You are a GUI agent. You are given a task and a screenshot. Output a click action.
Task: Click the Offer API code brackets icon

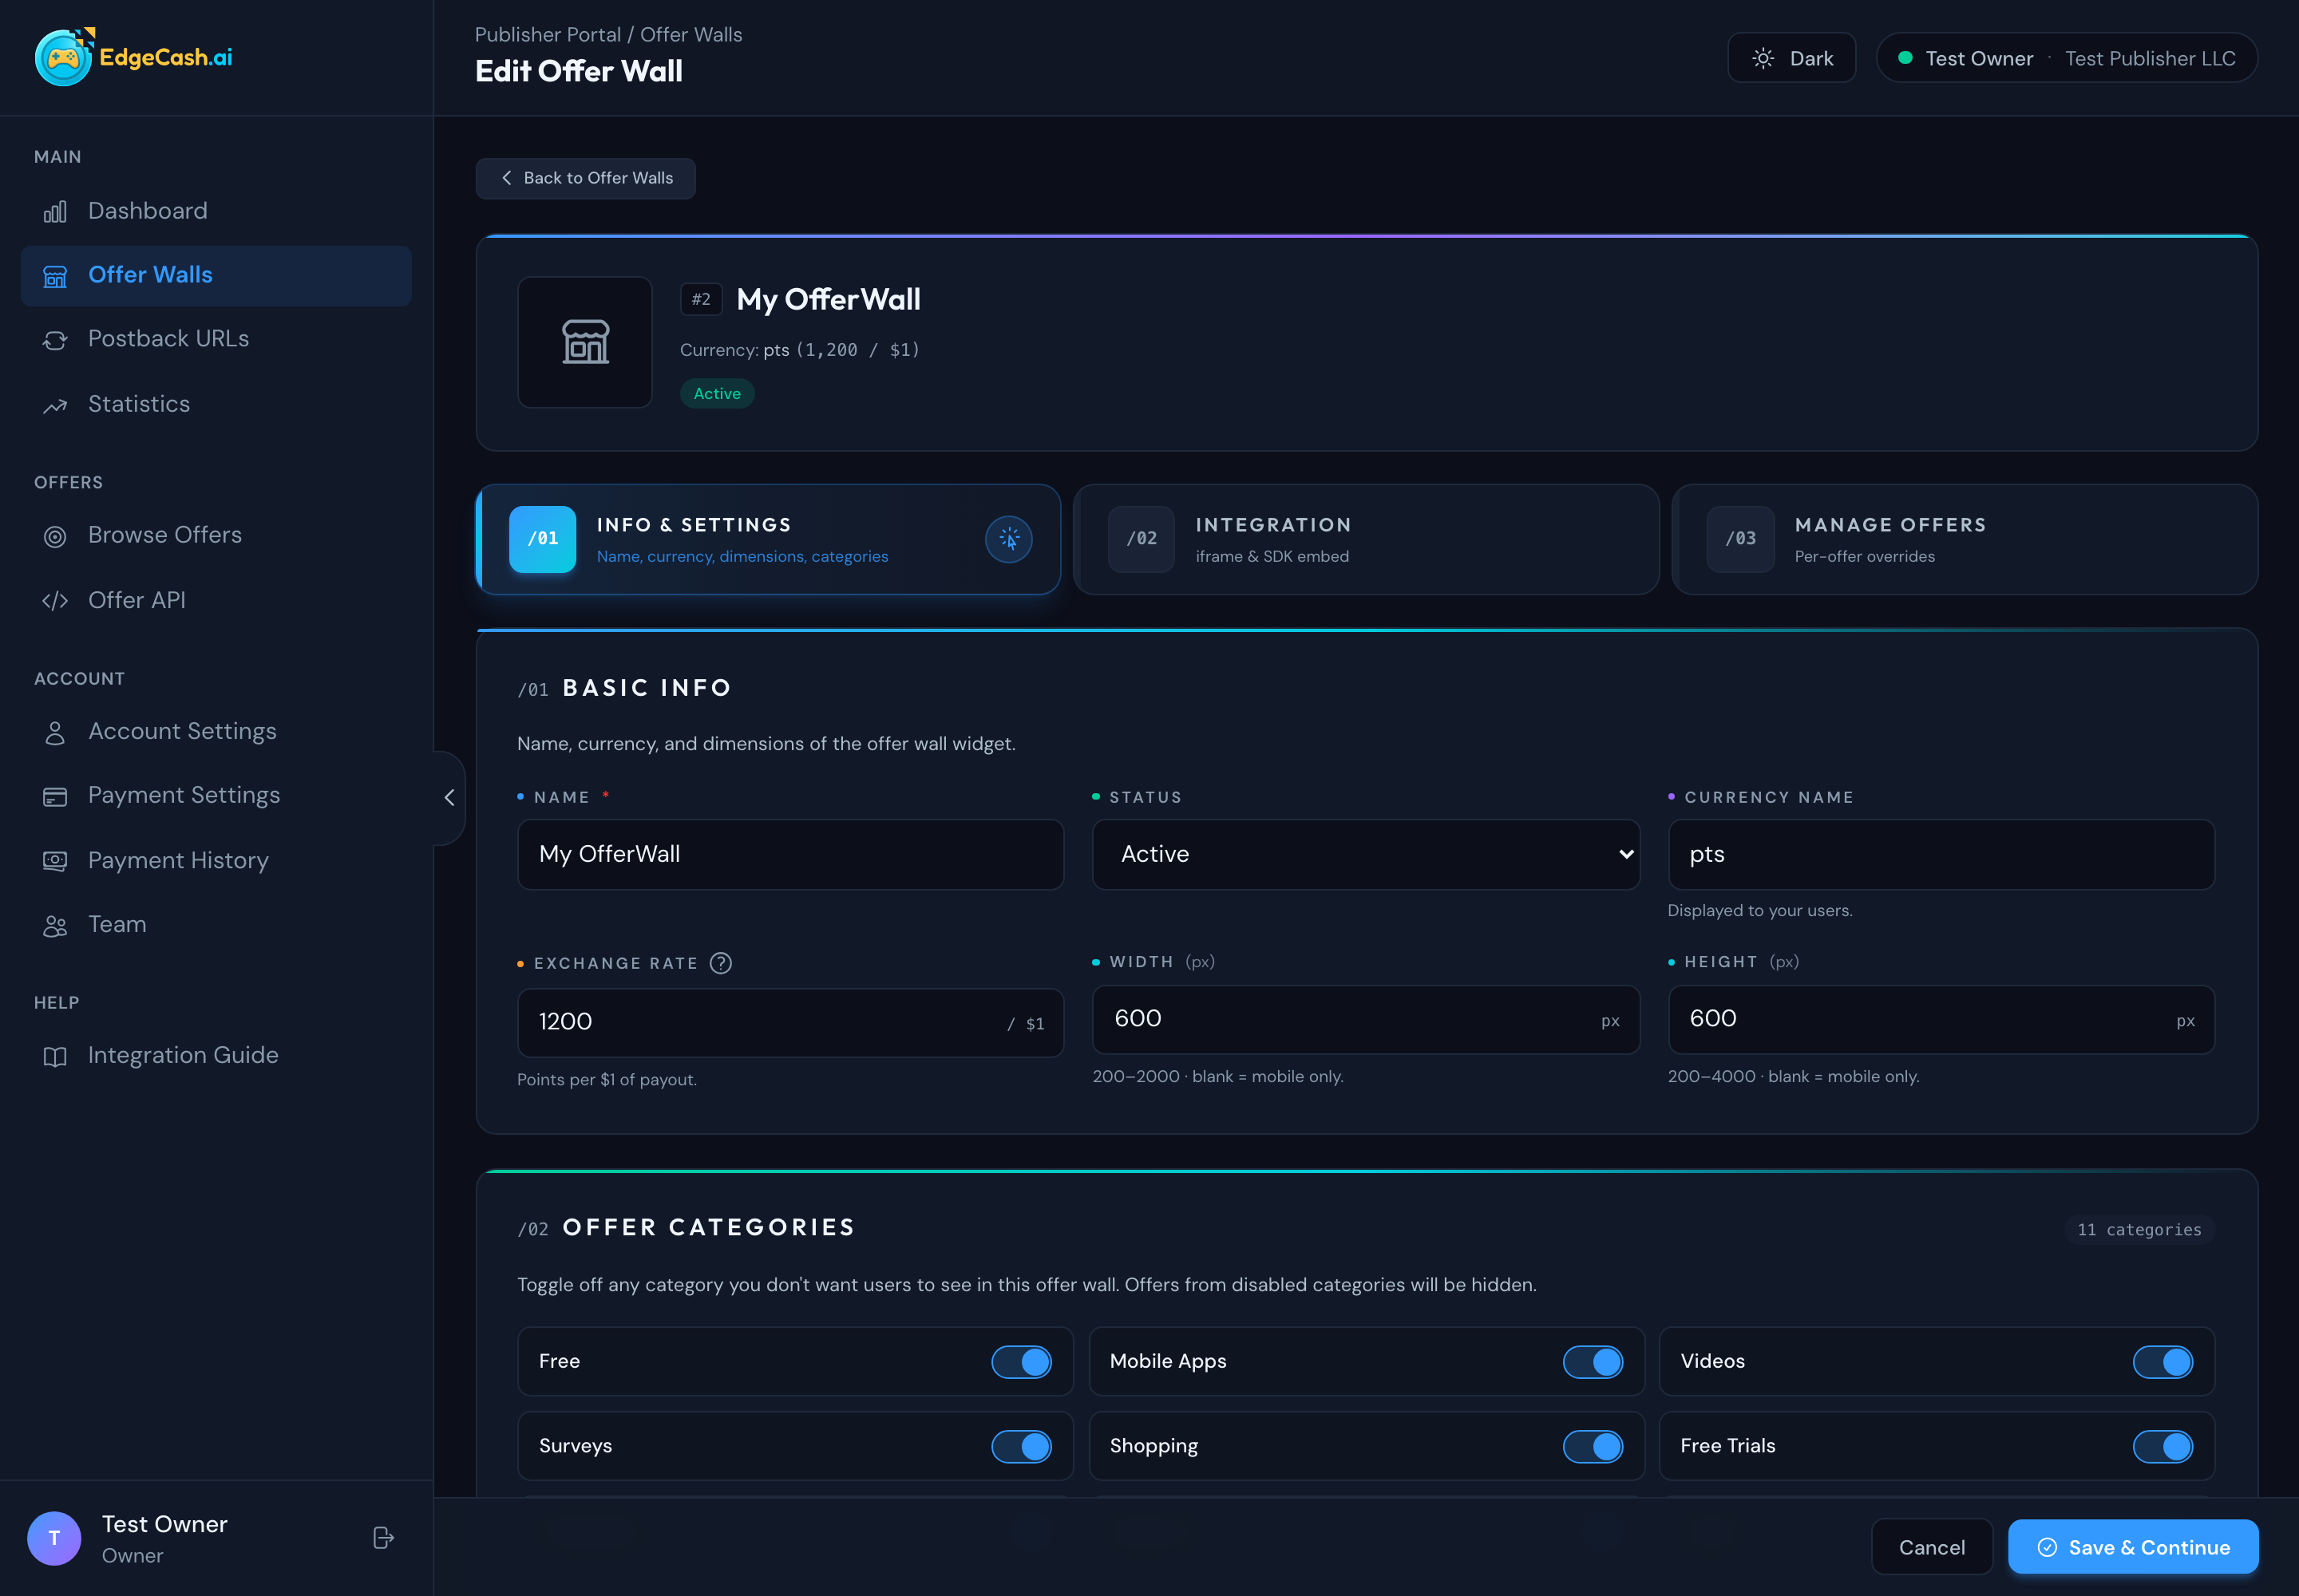coord(55,601)
